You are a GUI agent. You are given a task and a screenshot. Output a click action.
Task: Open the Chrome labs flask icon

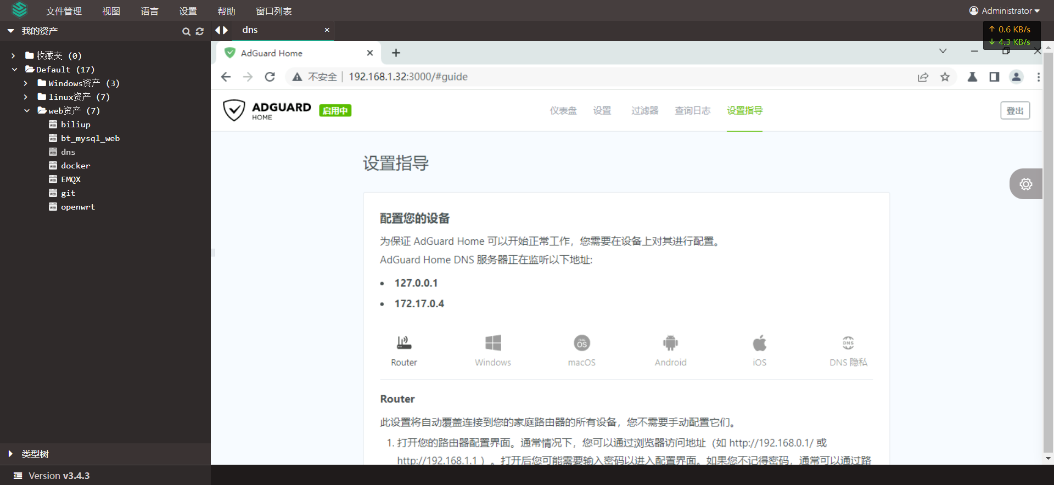point(972,77)
